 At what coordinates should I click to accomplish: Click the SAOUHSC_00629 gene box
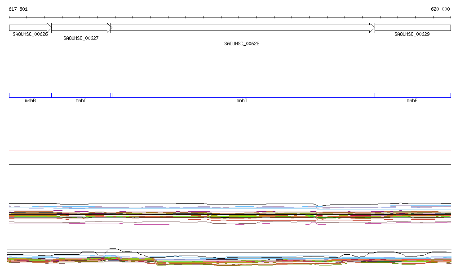(412, 28)
